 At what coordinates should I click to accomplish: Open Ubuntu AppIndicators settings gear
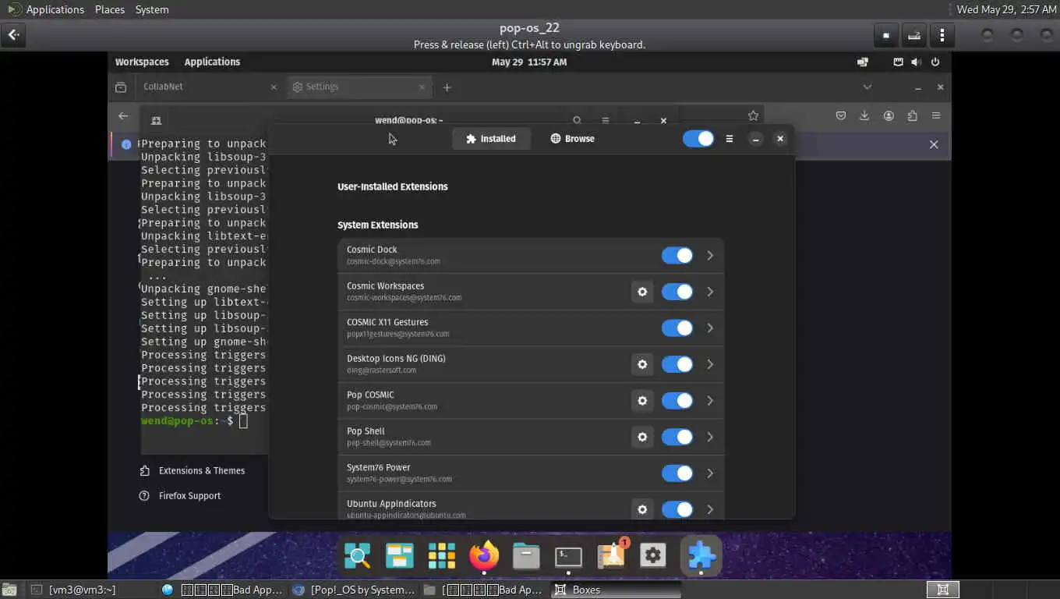pos(642,509)
